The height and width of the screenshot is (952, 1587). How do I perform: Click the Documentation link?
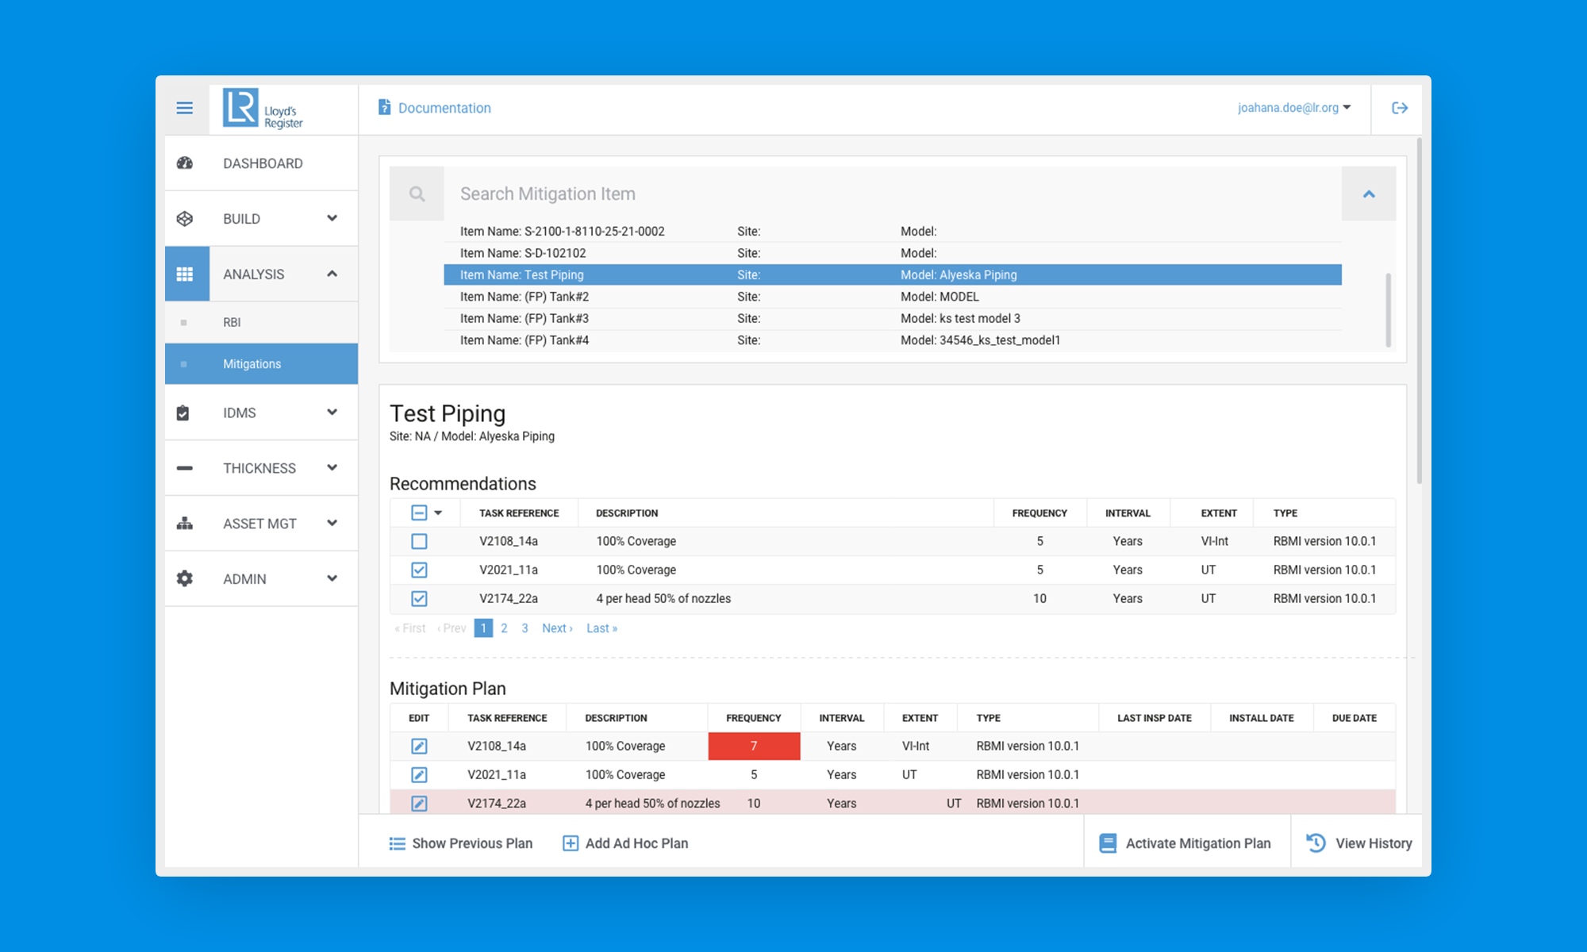(x=444, y=108)
